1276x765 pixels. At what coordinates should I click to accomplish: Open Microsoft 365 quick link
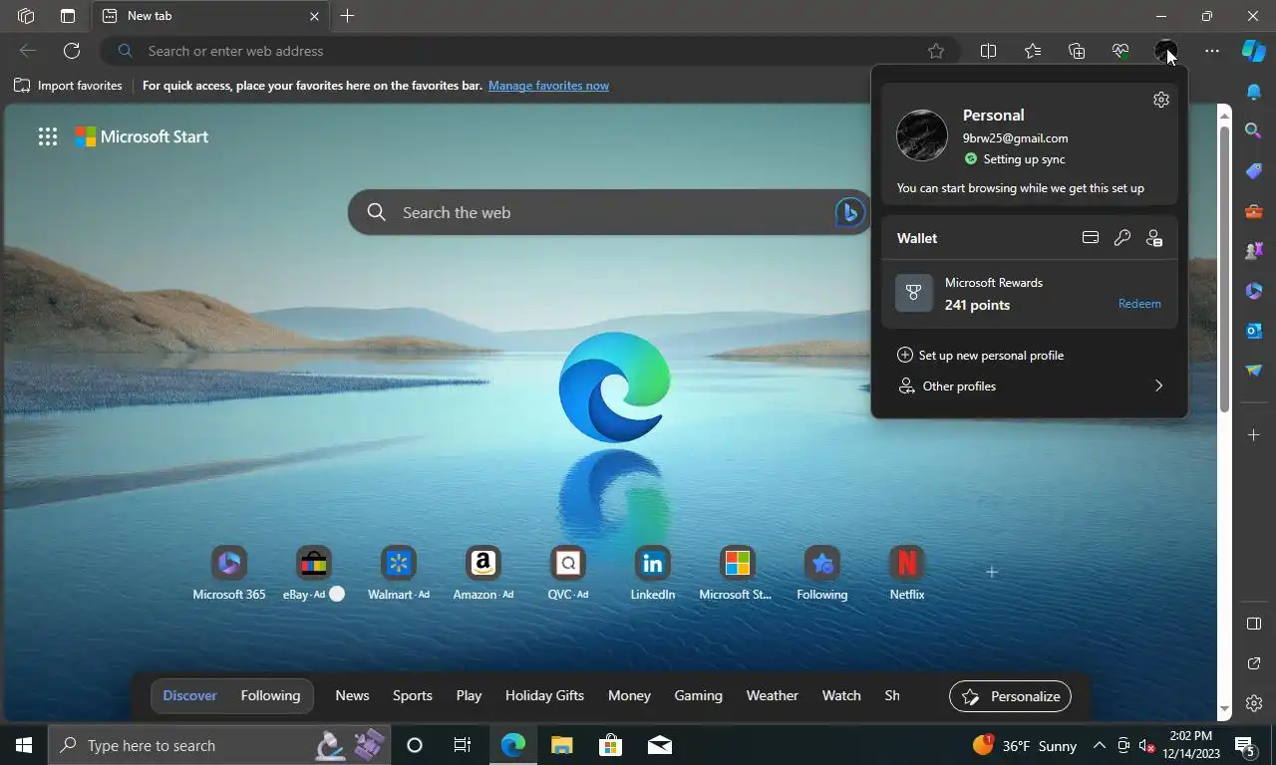(229, 575)
